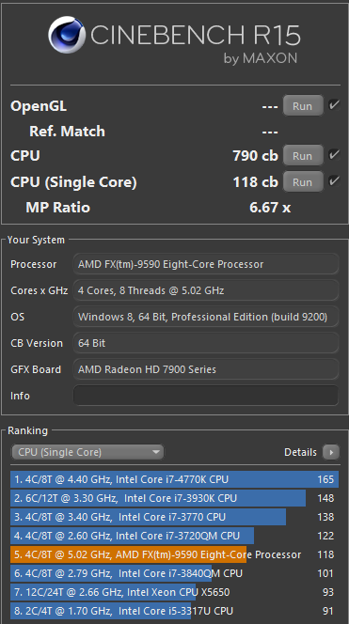
Task: Click the ranking dropdown arrow icon
Action: tap(156, 452)
